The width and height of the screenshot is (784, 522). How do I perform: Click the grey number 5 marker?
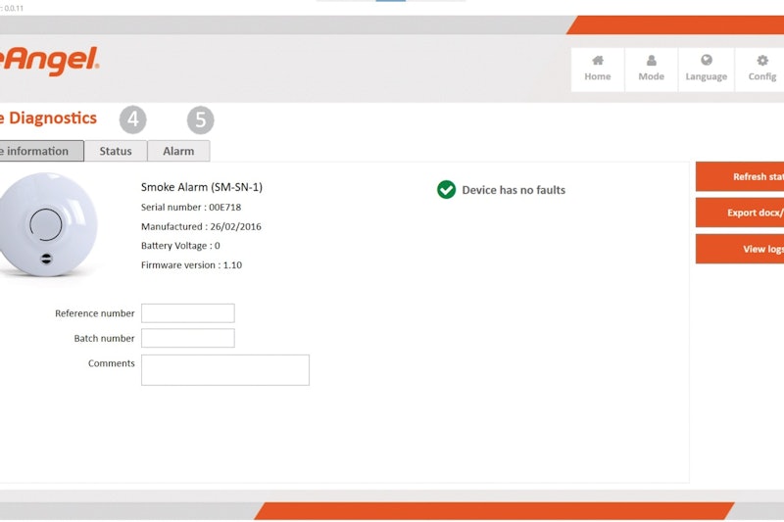pyautogui.click(x=201, y=120)
